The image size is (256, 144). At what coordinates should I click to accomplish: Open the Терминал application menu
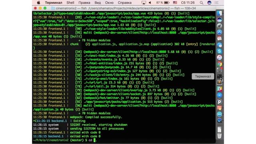click(54, 3)
